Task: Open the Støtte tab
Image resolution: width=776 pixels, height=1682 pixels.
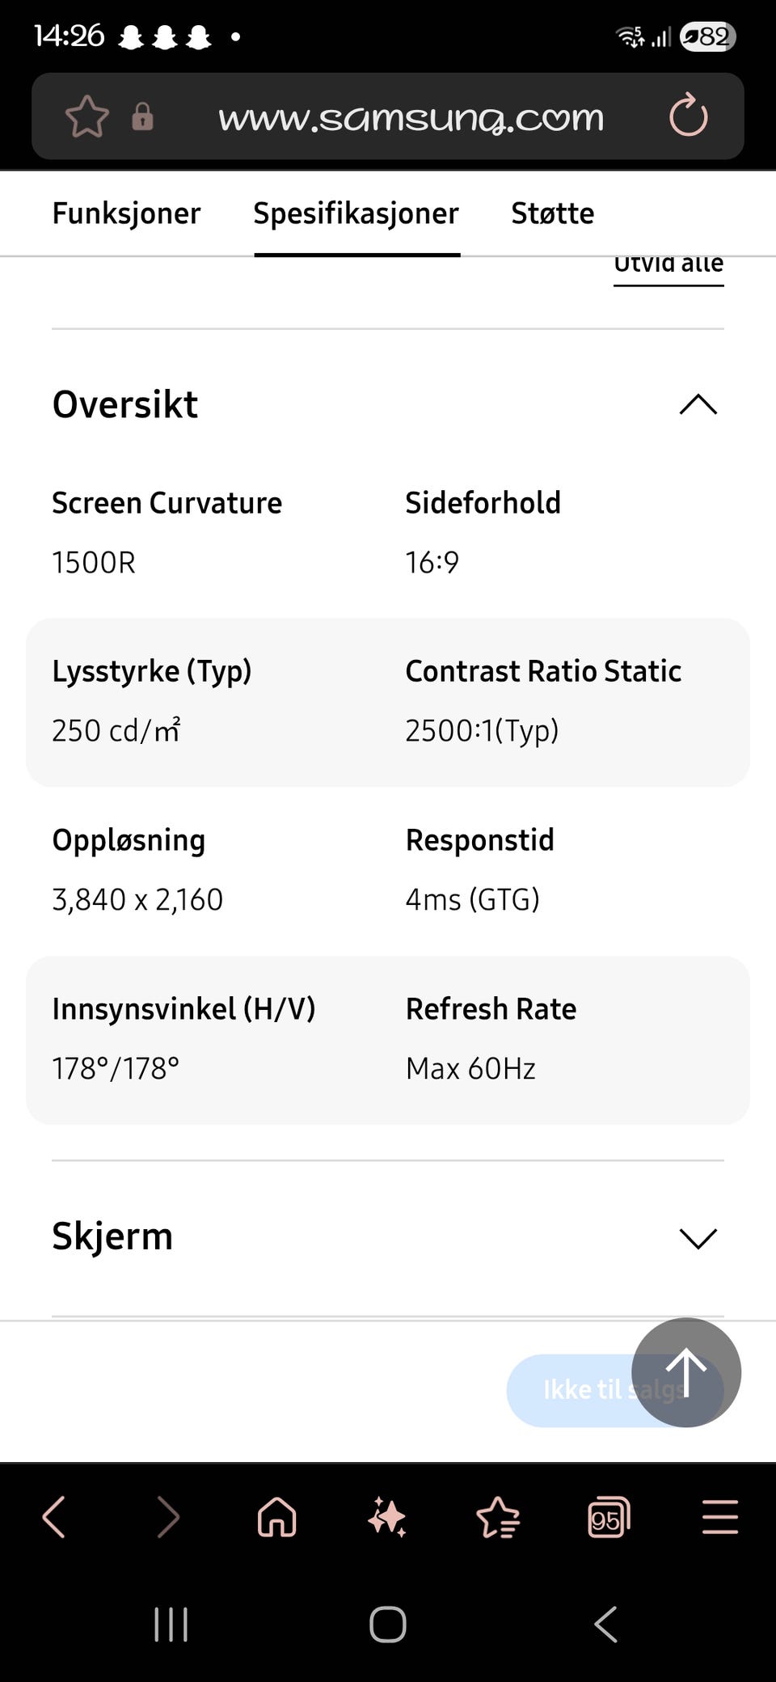Action: pos(552,213)
